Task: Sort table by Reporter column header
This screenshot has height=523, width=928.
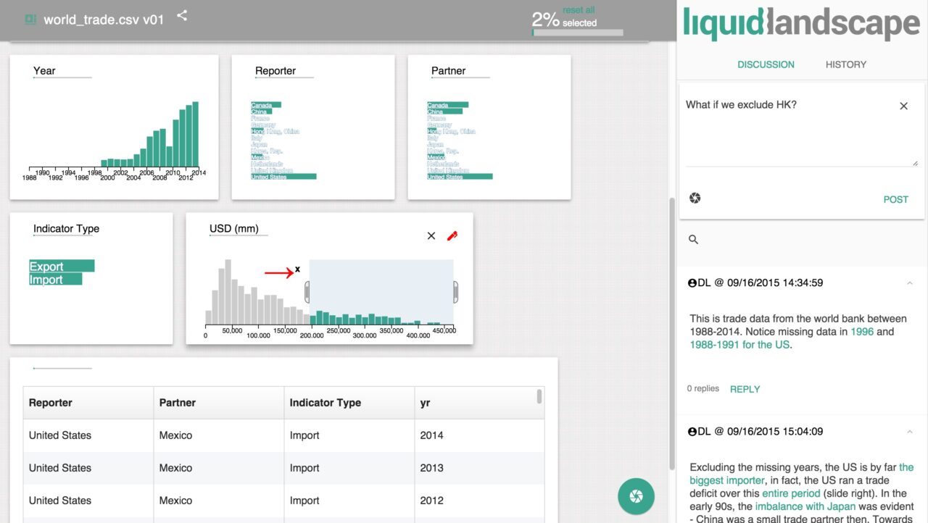Action: tap(88, 403)
